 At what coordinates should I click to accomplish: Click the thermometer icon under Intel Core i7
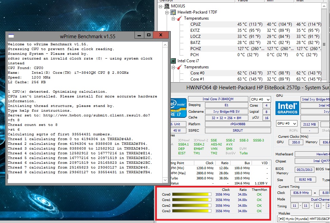click(179, 67)
